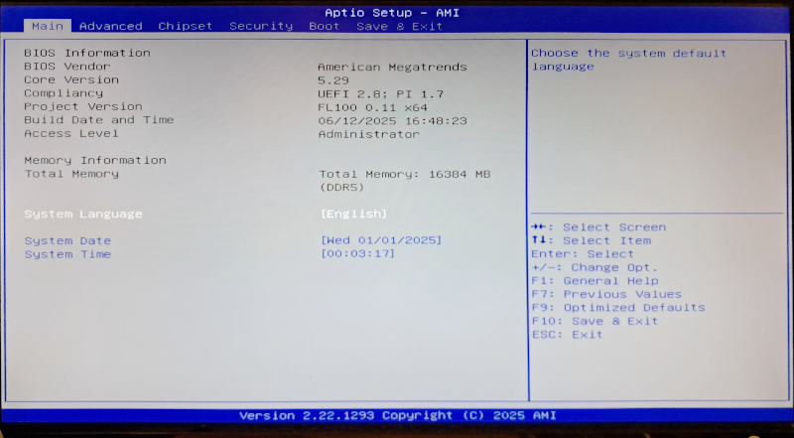
Task: Click the Main tab
Action: tap(49, 26)
